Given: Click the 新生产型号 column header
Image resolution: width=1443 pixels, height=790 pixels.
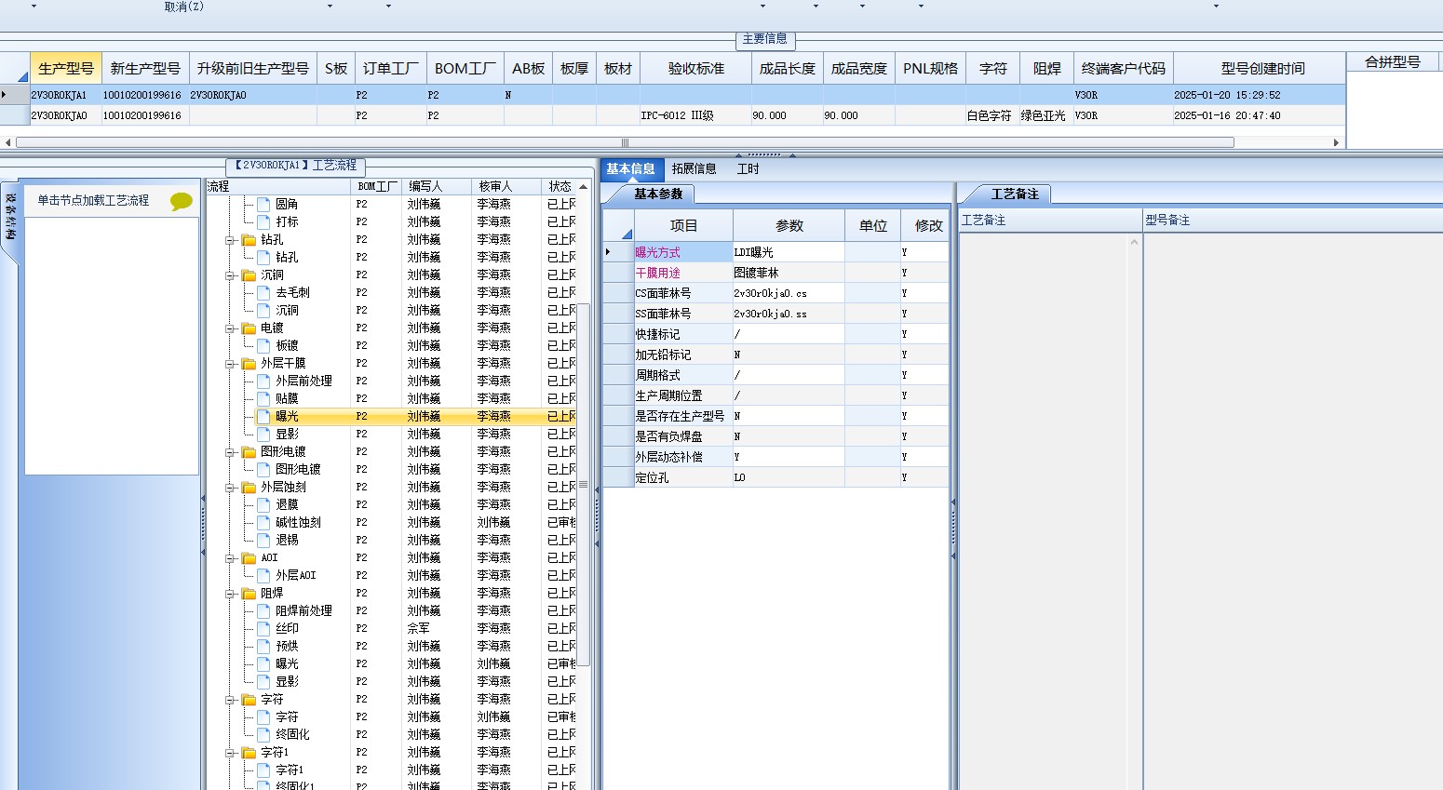Looking at the screenshot, I should (145, 68).
